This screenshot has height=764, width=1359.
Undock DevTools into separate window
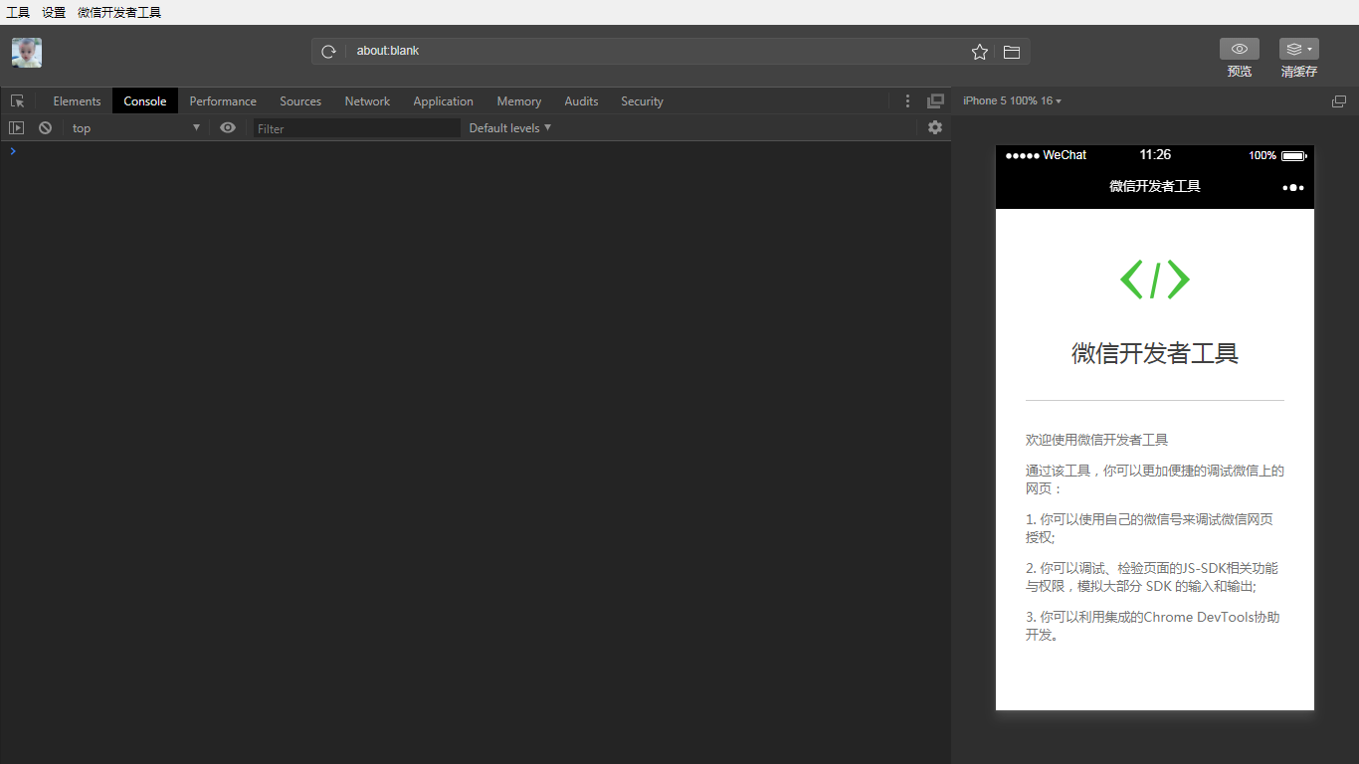coord(935,101)
